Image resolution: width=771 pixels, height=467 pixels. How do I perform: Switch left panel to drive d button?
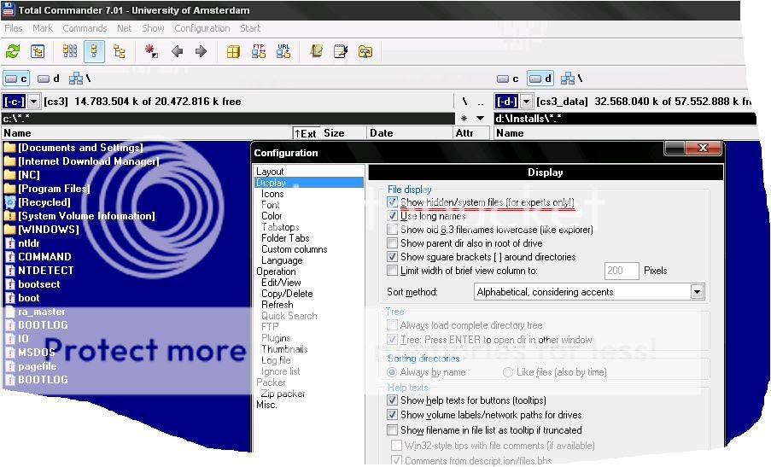pyautogui.click(x=48, y=79)
